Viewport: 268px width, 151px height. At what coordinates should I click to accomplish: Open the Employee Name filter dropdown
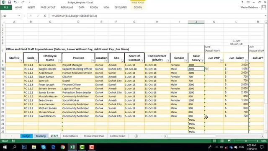pyautogui.click(x=60, y=61)
